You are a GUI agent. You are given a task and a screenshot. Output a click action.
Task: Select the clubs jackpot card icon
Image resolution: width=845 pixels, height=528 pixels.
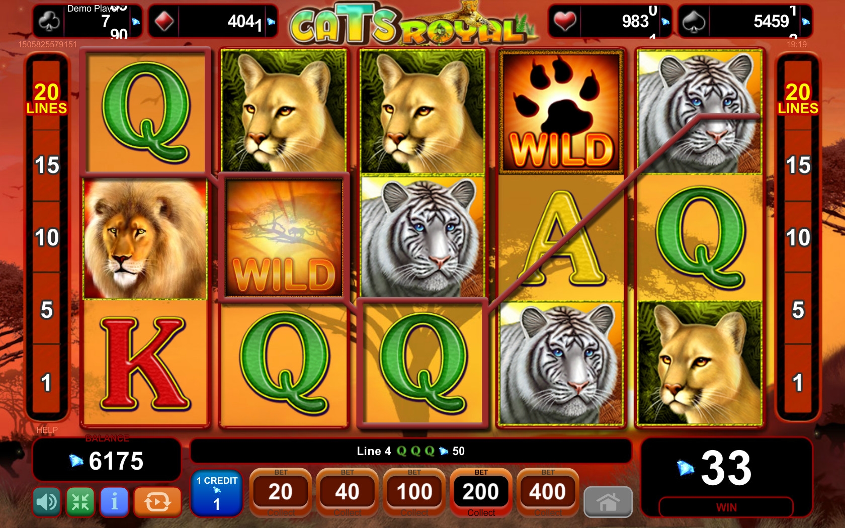click(x=50, y=22)
